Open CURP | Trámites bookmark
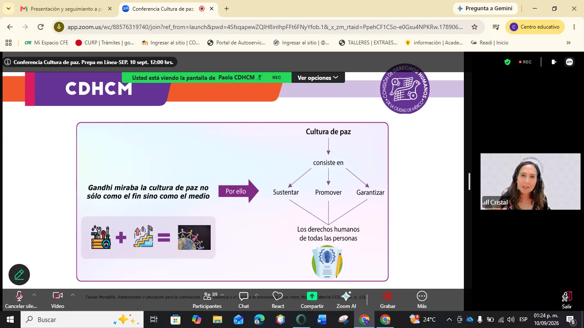This screenshot has height=328, width=584. coord(105,43)
